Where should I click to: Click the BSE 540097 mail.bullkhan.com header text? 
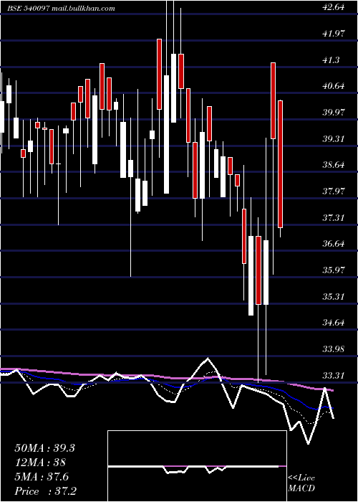61,9
